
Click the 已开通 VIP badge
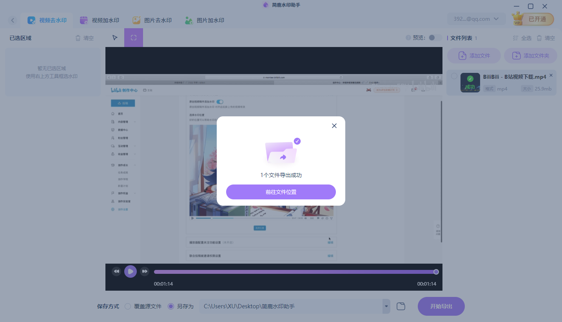tap(533, 19)
